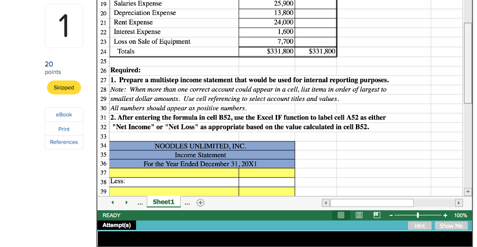Click the 'Interest Expense' cell
This screenshot has width=477, height=247.
pyautogui.click(x=174, y=32)
